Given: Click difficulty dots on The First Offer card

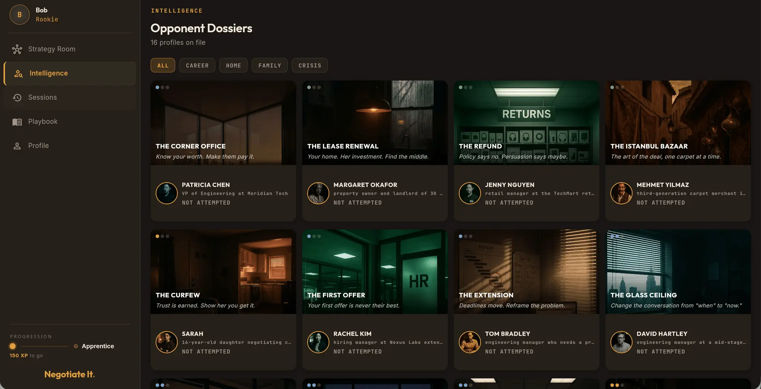Looking at the screenshot, I should [x=314, y=236].
